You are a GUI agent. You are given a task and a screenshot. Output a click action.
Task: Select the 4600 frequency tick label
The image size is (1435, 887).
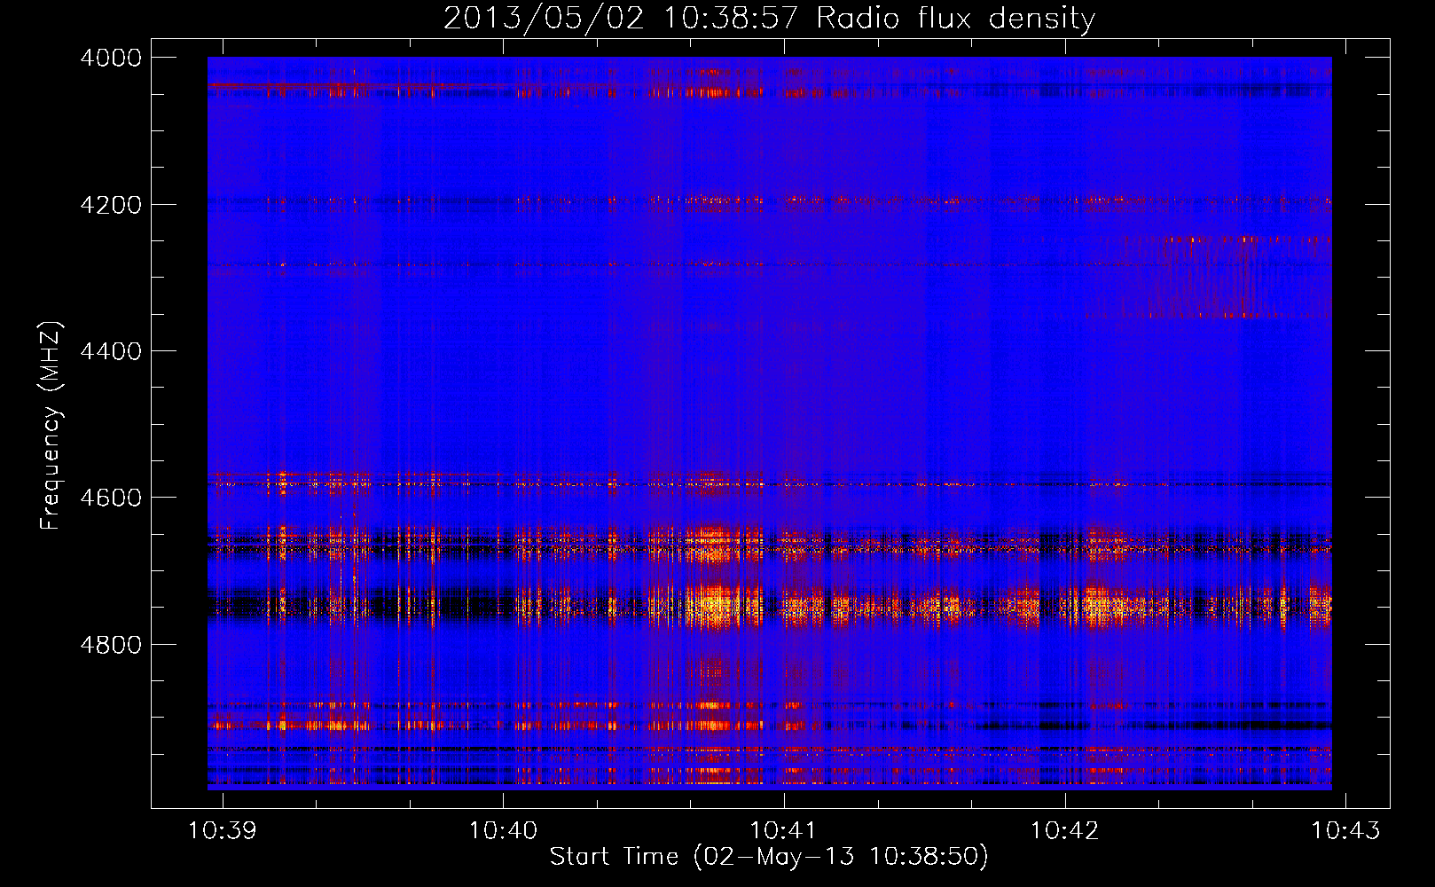tap(111, 498)
